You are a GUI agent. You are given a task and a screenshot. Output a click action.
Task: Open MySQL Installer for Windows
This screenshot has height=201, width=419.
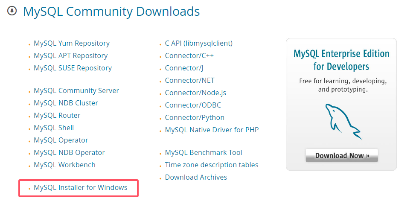(81, 188)
